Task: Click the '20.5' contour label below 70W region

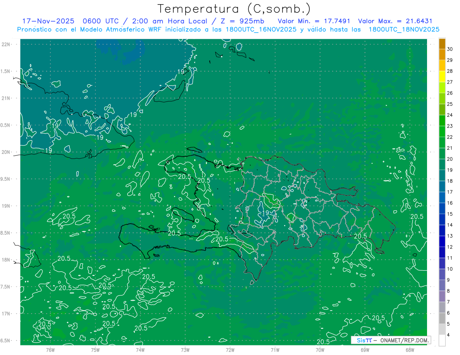Action: click(x=323, y=342)
